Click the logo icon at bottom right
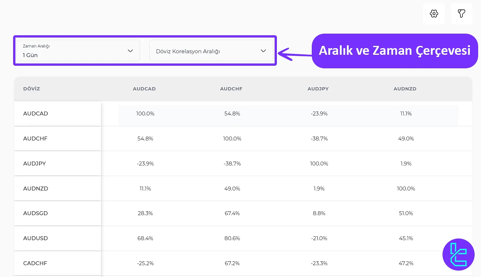Viewport: 481px width, 277px height. [458, 255]
